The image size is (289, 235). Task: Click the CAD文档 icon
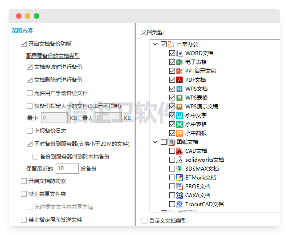point(179,151)
